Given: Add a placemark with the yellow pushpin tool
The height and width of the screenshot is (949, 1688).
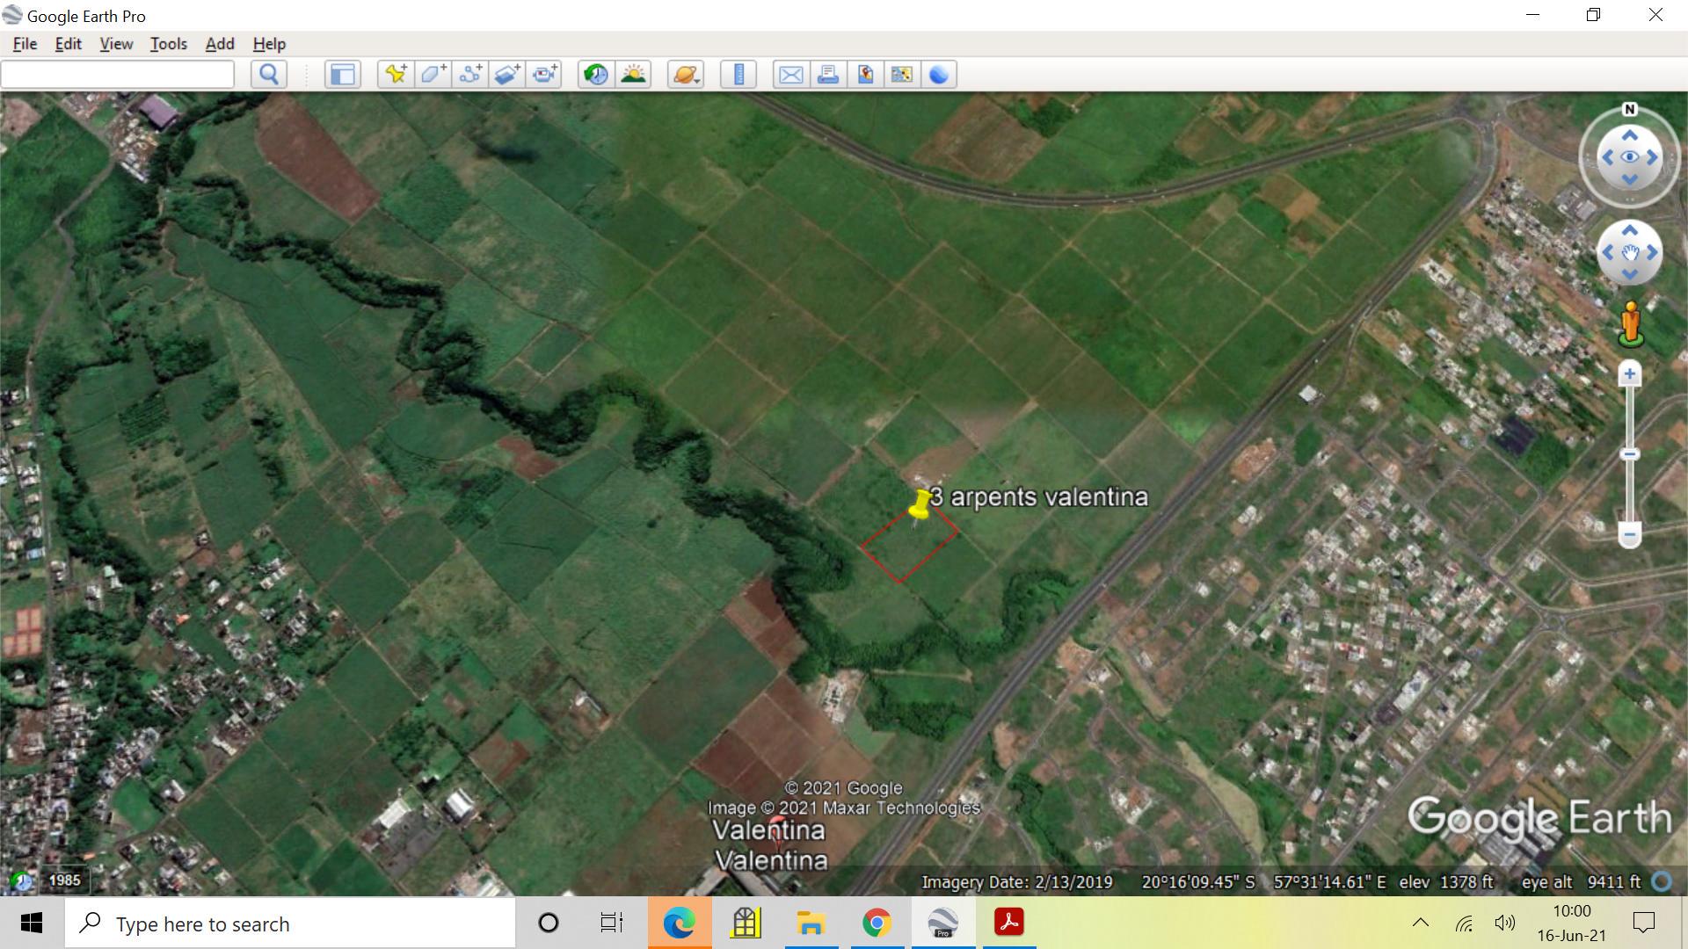Looking at the screenshot, I should click(x=396, y=75).
